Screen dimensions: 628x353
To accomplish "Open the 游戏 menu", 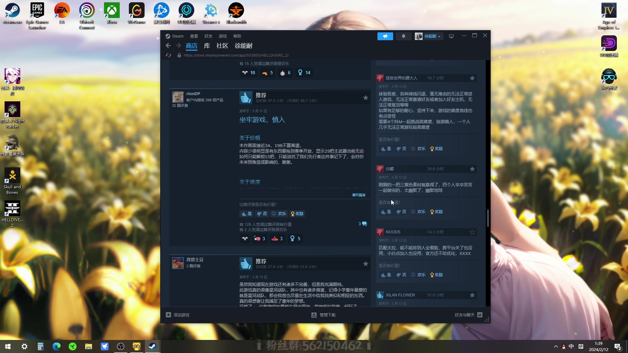I will (223, 36).
